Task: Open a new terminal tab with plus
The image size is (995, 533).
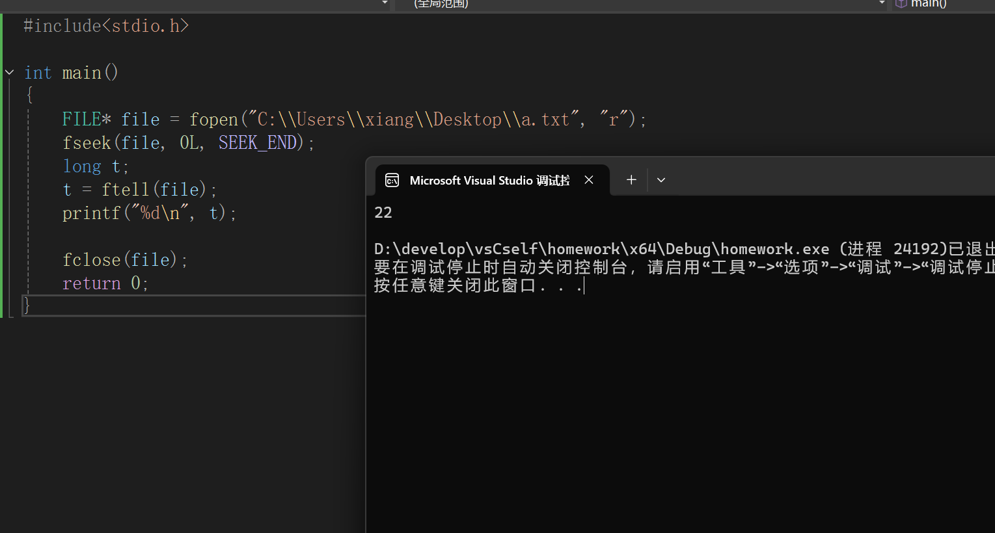Action: pos(631,180)
